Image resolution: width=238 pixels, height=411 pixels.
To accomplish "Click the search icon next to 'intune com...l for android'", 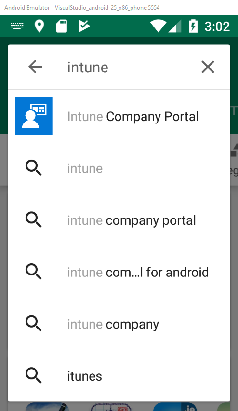I will [x=33, y=272].
